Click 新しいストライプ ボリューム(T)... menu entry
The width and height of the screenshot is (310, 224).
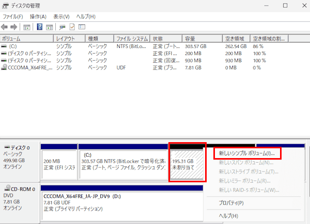249,171
